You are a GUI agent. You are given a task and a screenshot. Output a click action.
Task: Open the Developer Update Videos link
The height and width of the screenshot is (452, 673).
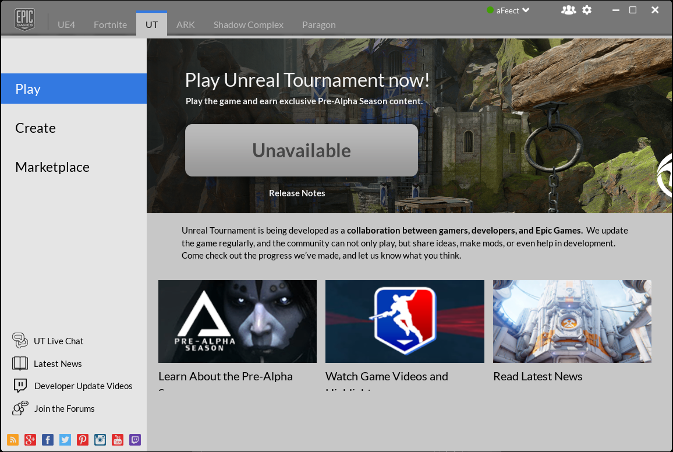pyautogui.click(x=83, y=386)
